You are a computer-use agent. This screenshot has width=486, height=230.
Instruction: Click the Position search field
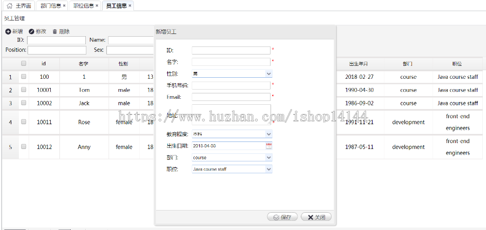[57, 50]
